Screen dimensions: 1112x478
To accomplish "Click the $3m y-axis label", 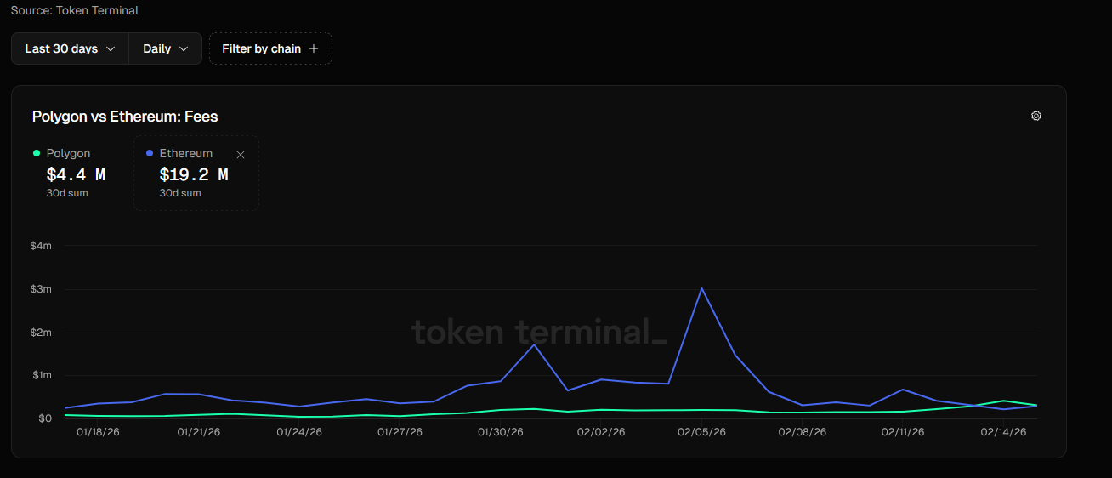I will (40, 289).
